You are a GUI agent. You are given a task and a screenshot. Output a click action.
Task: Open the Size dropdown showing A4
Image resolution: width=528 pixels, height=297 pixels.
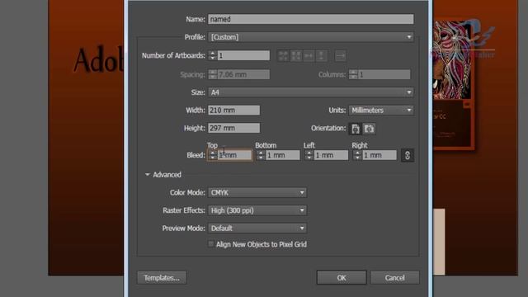pyautogui.click(x=311, y=92)
